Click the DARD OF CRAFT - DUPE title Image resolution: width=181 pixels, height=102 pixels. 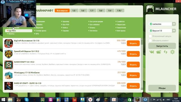(x=28, y=83)
